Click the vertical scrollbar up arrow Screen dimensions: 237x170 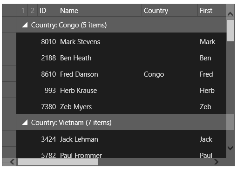pyautogui.click(x=230, y=14)
